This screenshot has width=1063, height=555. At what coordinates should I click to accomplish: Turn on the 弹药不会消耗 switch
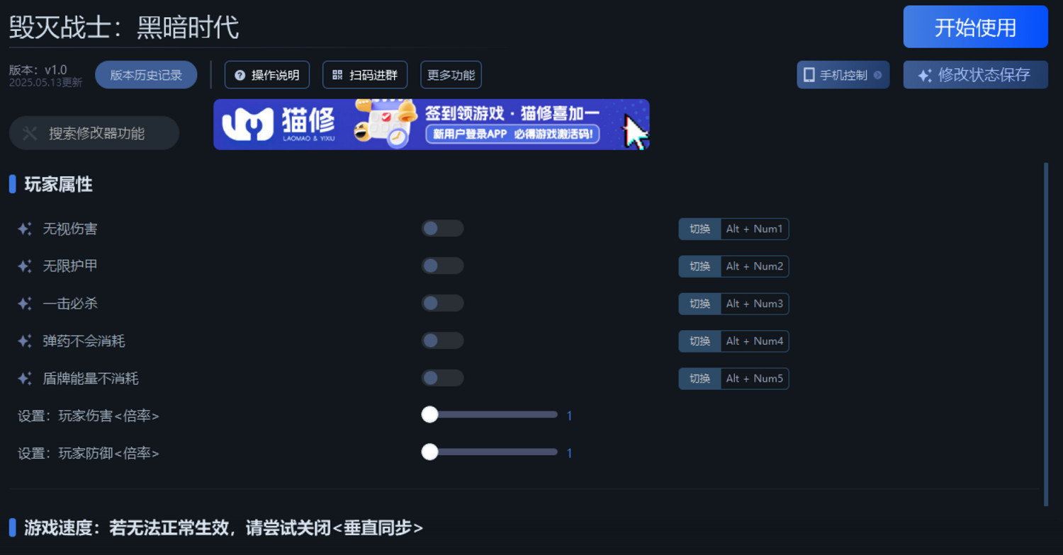[x=442, y=341]
